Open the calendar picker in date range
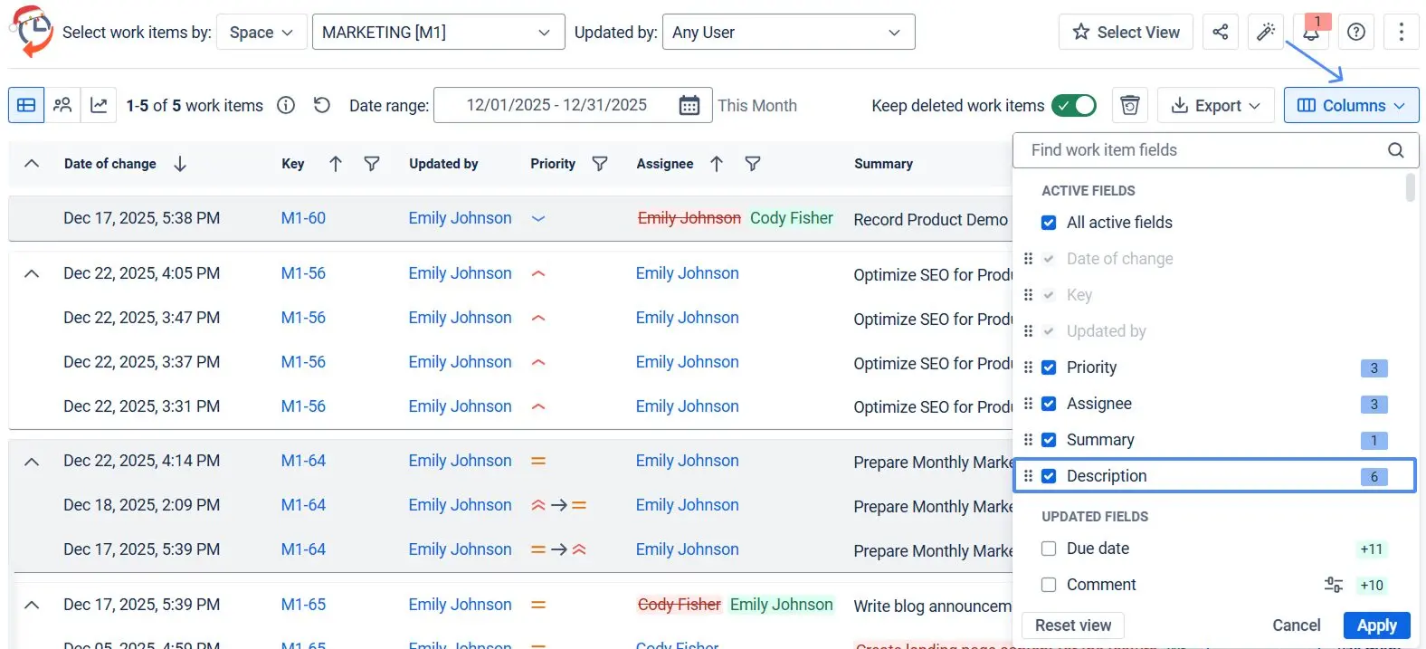 point(689,105)
